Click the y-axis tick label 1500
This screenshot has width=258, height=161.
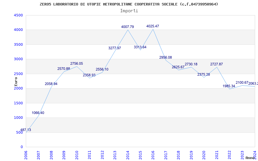(18, 103)
